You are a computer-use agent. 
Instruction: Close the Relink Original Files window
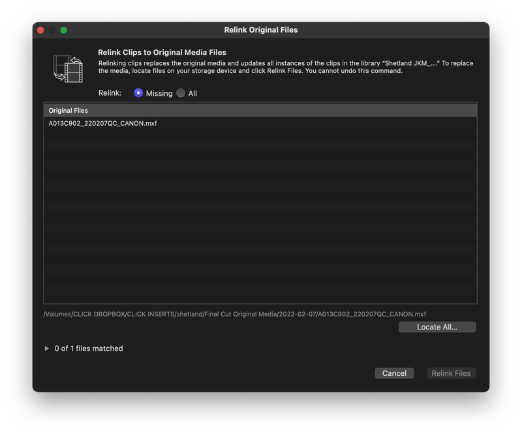(40, 30)
